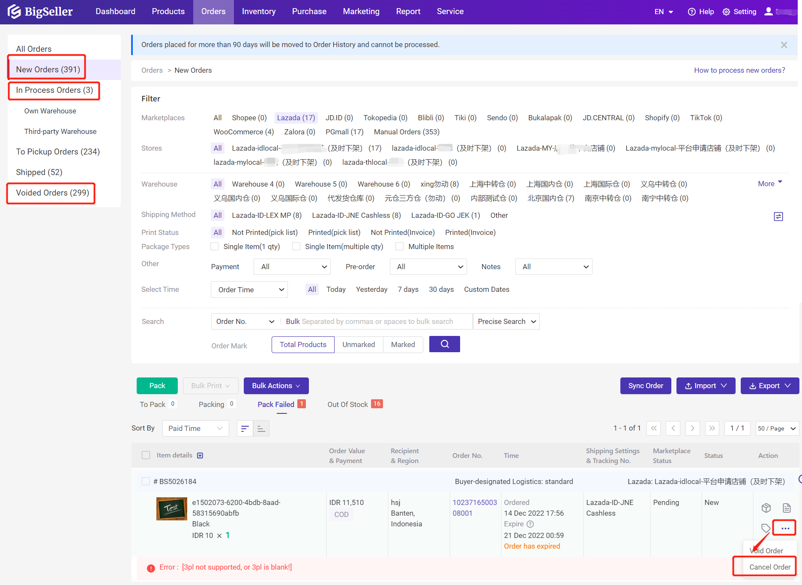The width and height of the screenshot is (802, 585).
Task: Switch to To Pack tab
Action: pyautogui.click(x=157, y=404)
